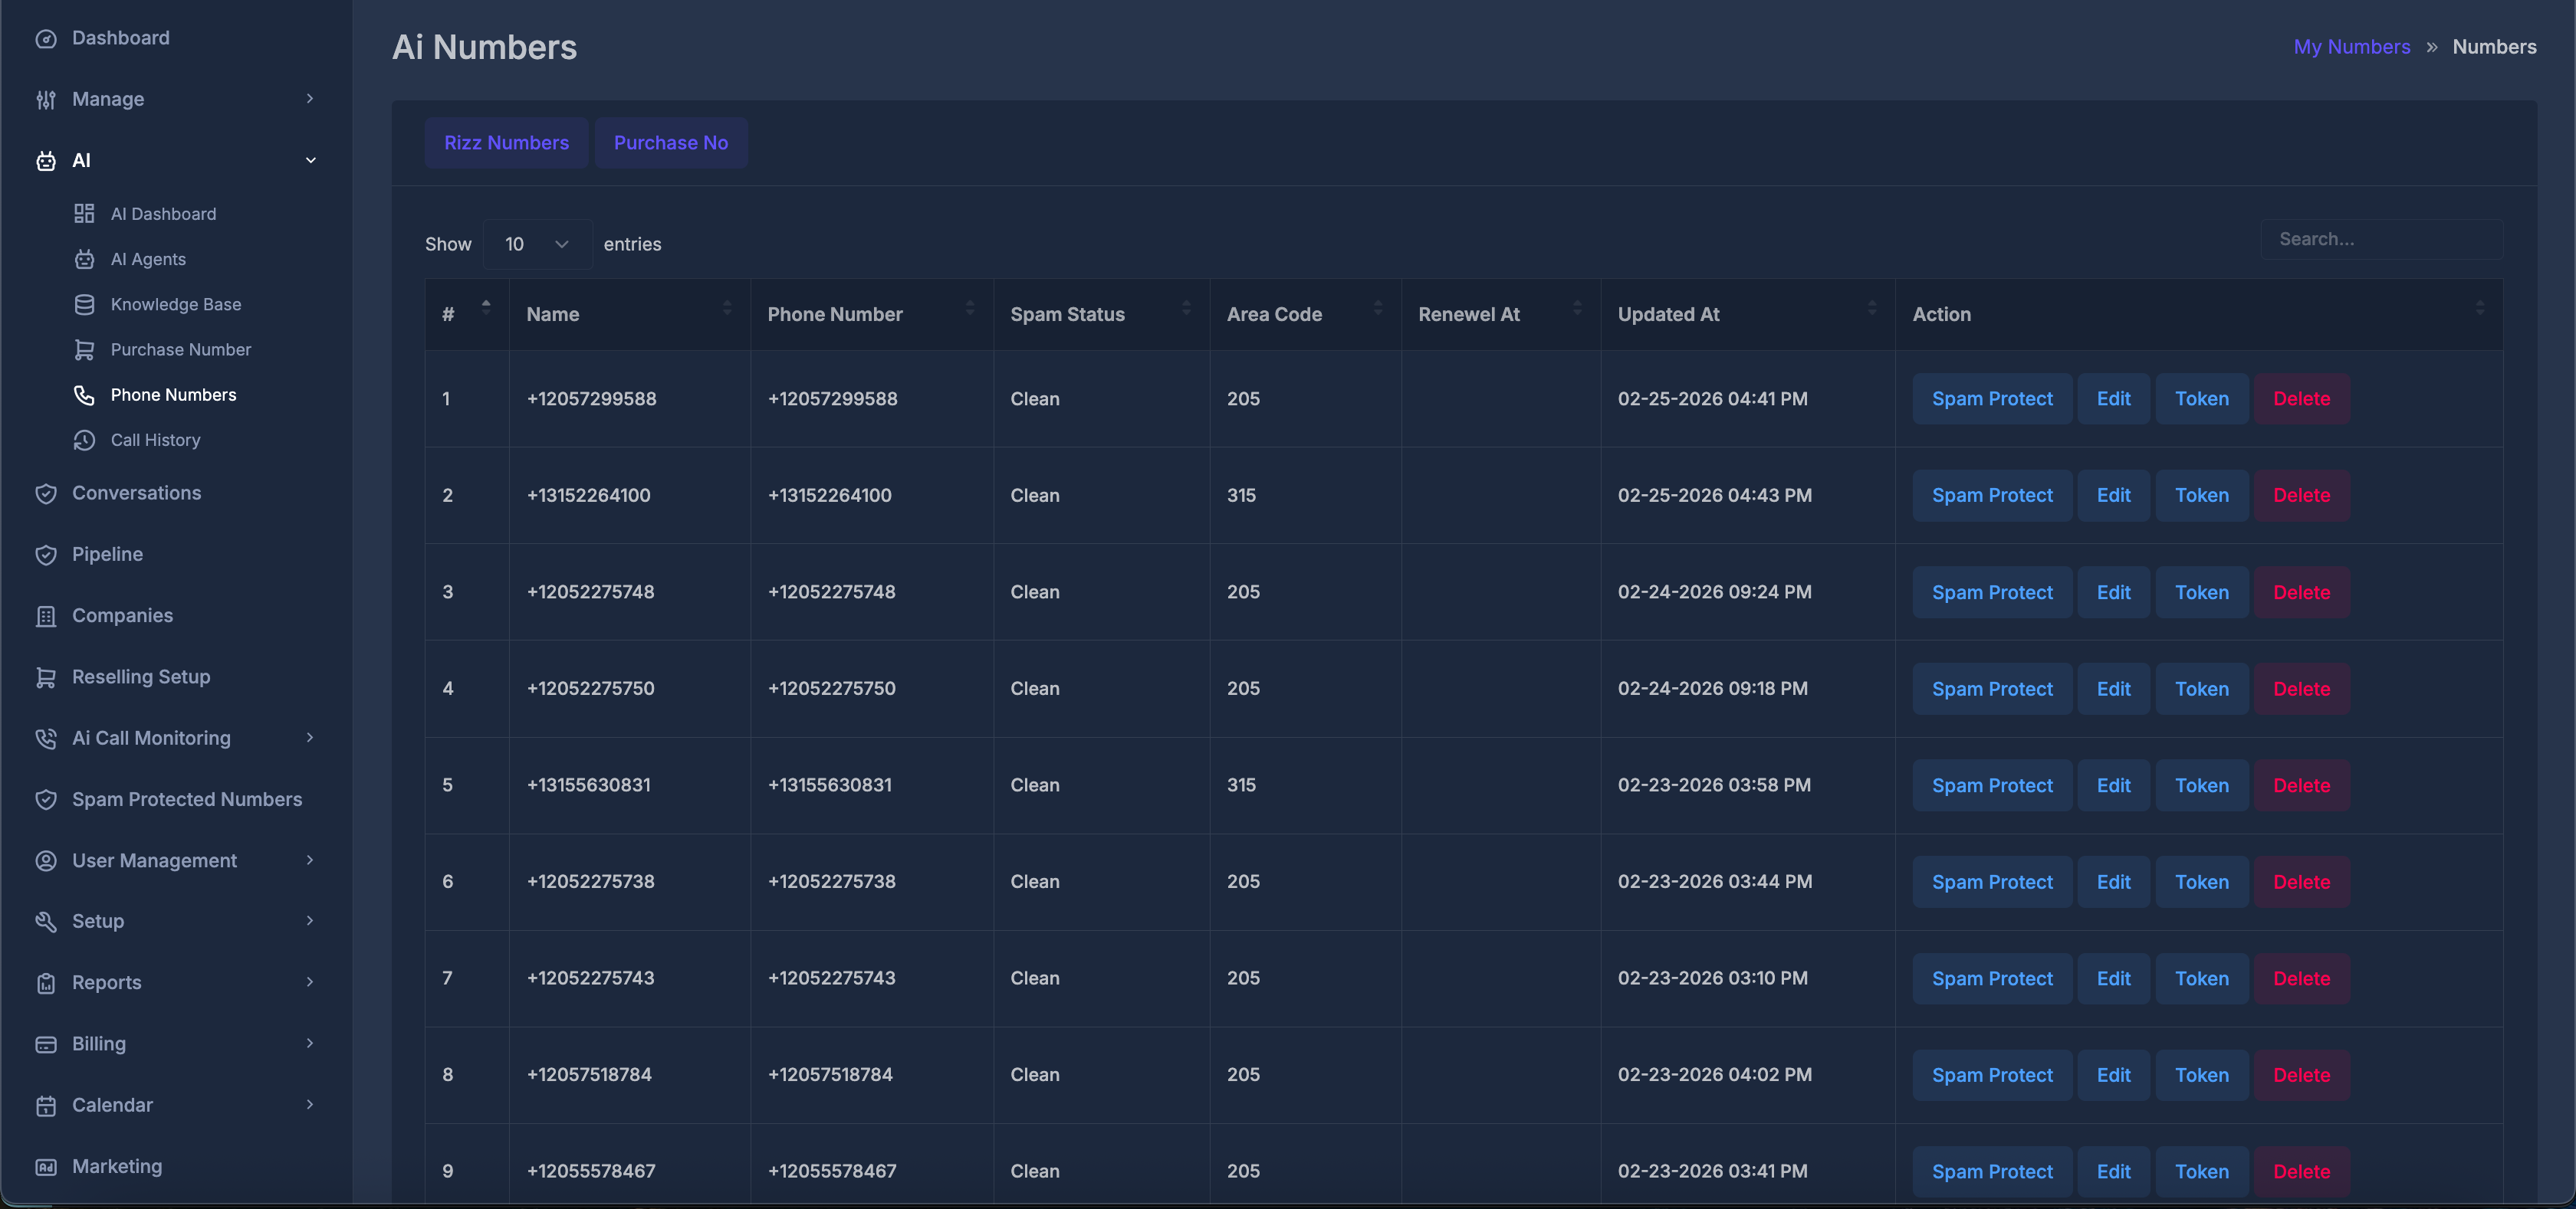This screenshot has height=1209, width=2576.
Task: Open the Purchase No tab
Action: pyautogui.click(x=670, y=143)
